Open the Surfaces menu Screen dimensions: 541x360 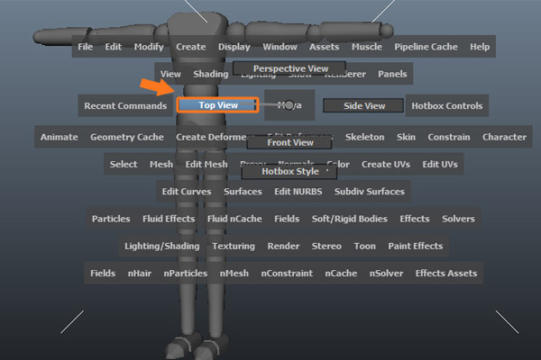(x=243, y=191)
